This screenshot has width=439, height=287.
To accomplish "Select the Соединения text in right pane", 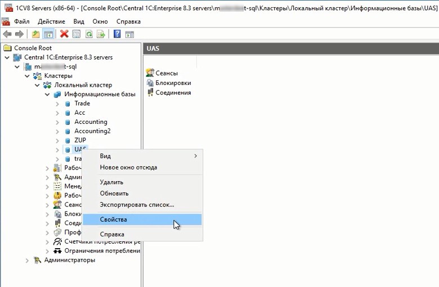I will 173,93.
